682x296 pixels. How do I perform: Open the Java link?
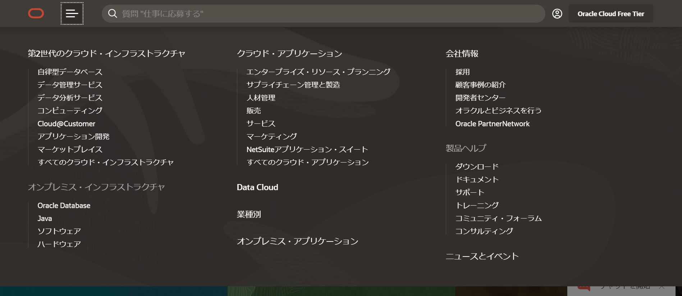click(45, 219)
